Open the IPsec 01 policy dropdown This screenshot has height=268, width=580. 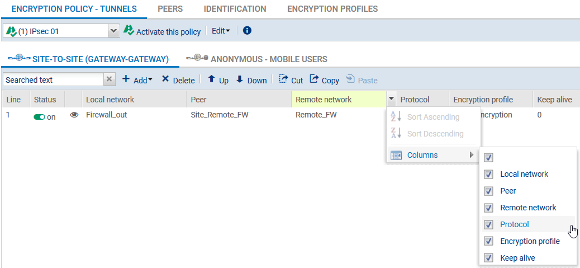point(113,31)
